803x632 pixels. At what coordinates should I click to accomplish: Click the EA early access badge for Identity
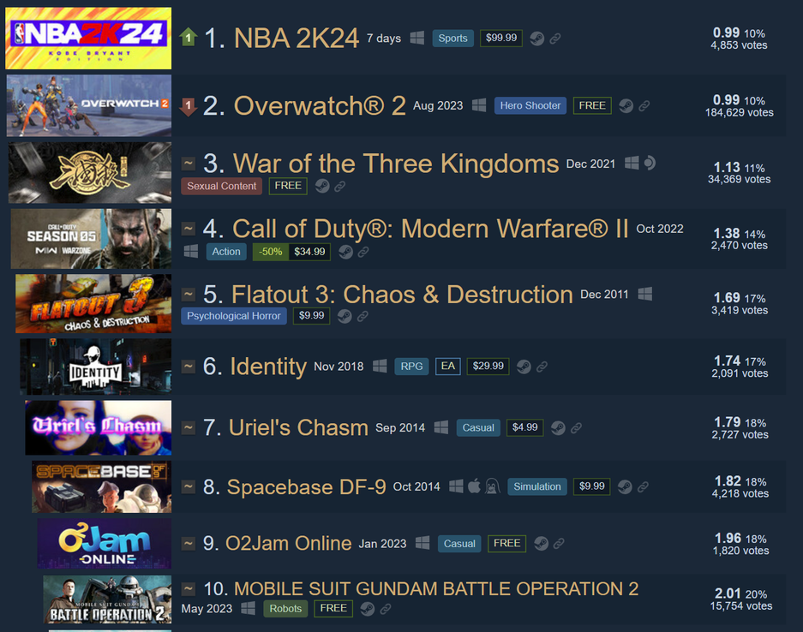tap(448, 367)
